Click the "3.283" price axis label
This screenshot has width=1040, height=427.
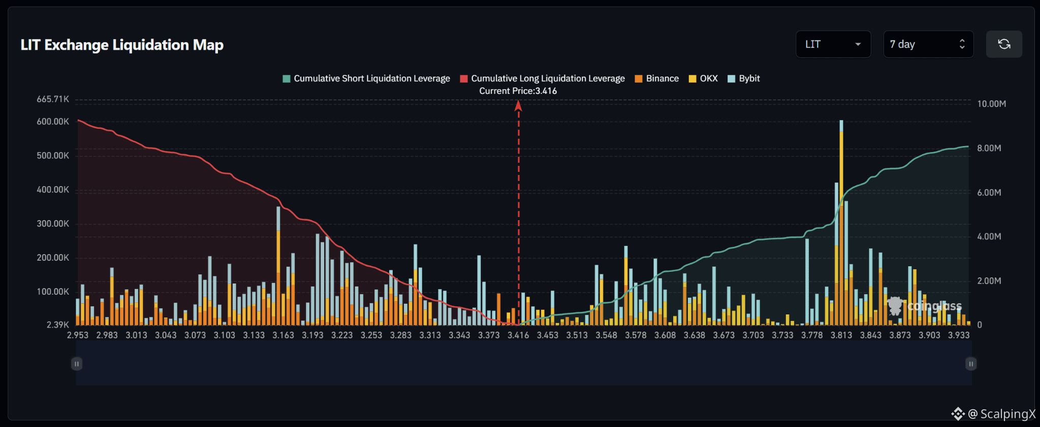point(401,335)
